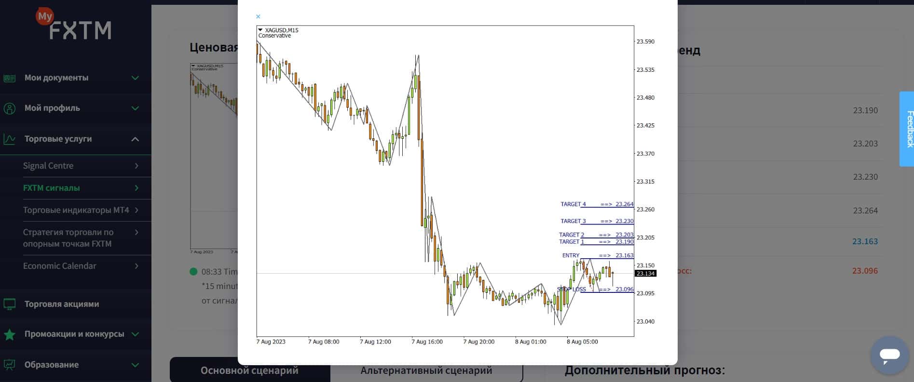914x382 pixels.
Task: Expand the Мой профиль menu
Action: pyautogui.click(x=136, y=108)
